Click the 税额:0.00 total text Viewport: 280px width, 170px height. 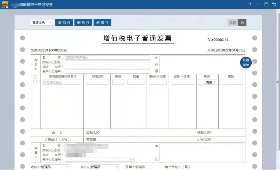click(x=204, y=132)
